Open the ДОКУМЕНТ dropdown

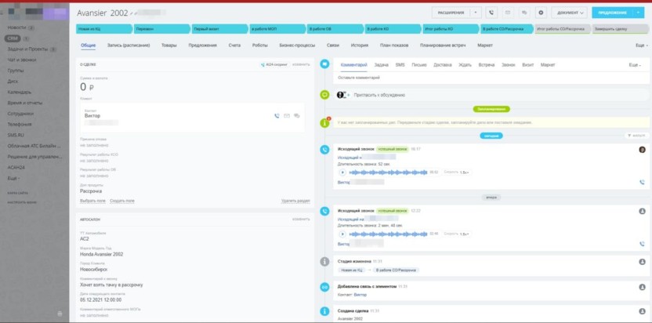coord(569,13)
